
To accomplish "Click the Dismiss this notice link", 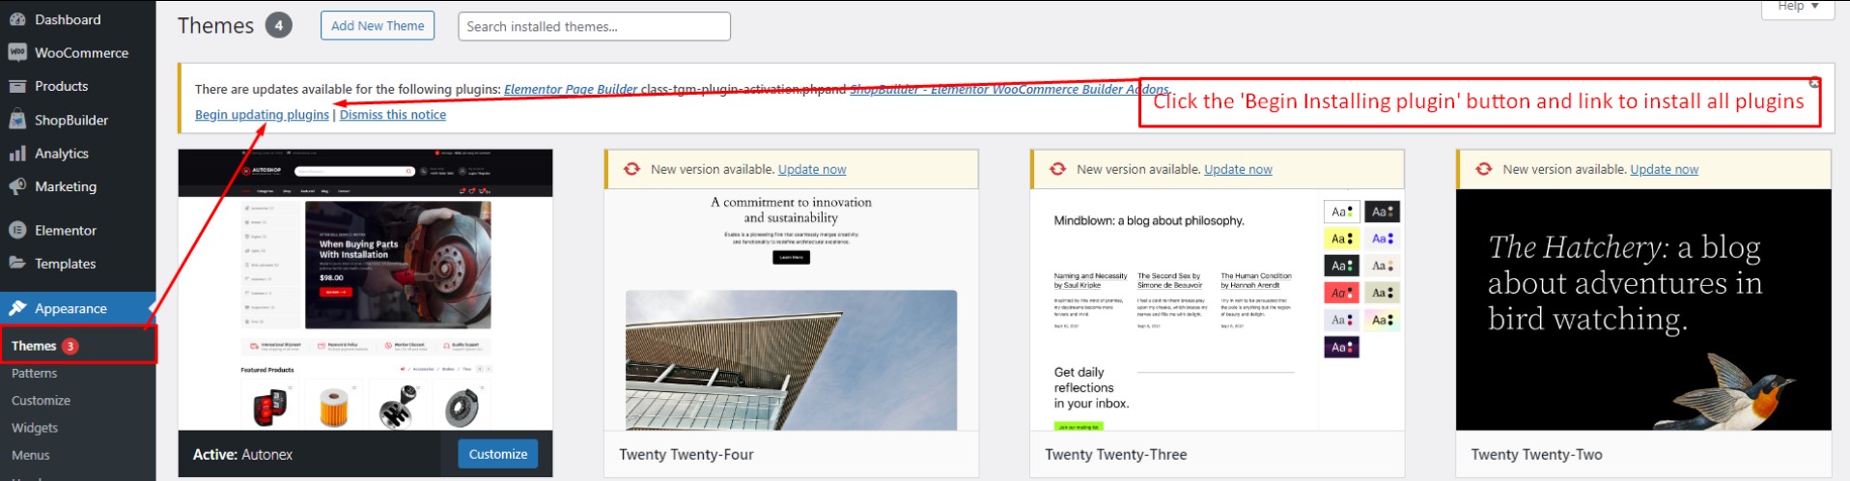I will 393,114.
